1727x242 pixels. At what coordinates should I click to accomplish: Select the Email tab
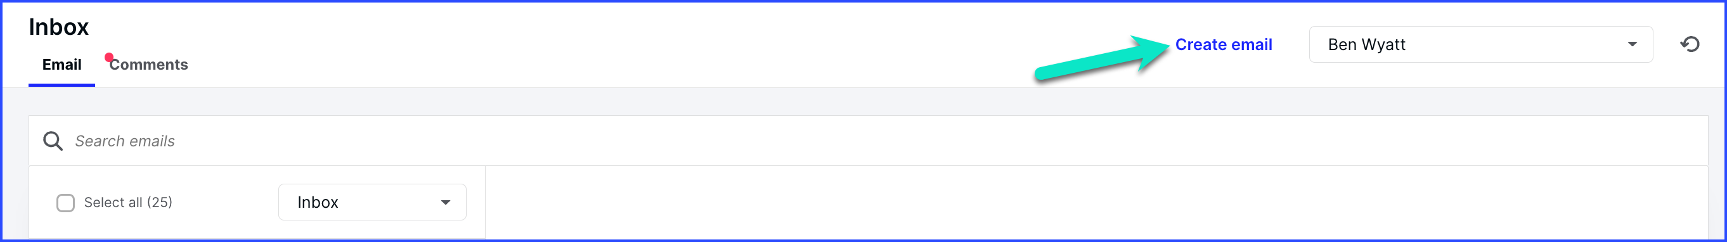61,65
